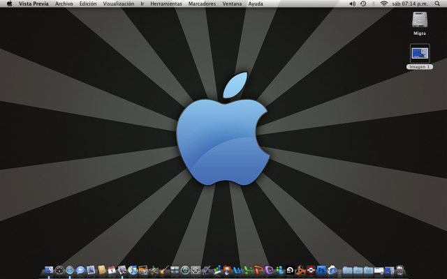Viewport: 447px width, 279px height.
Task: Launch Numbers bar chart icon in Dock
Action: [217, 270]
